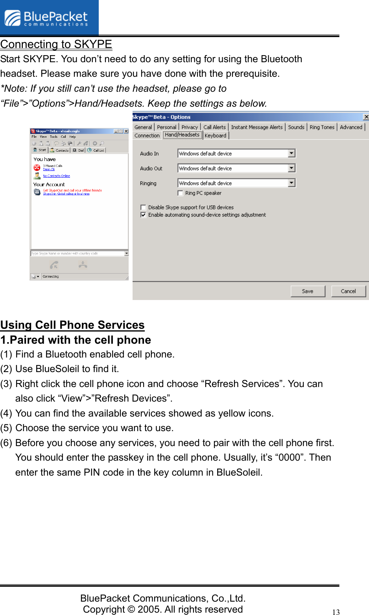Open the Tools menu in Skype
Image resolution: width=369 pixels, height=615 pixels.
tap(54, 137)
